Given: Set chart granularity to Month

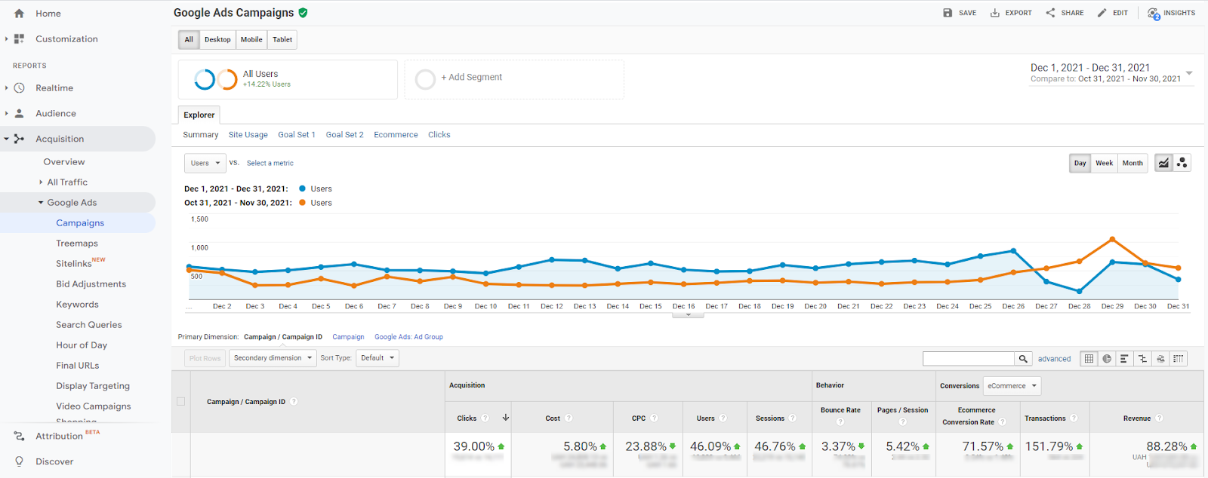Looking at the screenshot, I should (1132, 163).
